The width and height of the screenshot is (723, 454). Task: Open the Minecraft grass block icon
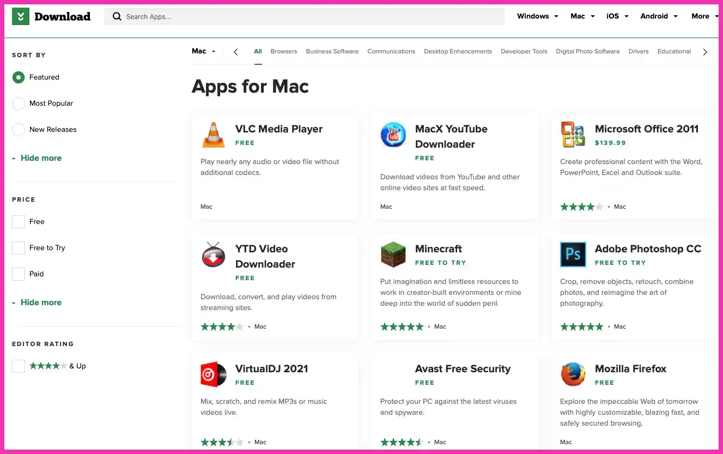[393, 255]
